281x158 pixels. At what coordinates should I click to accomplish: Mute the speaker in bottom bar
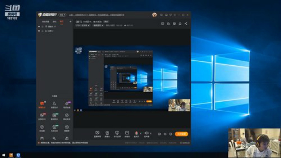(146, 133)
